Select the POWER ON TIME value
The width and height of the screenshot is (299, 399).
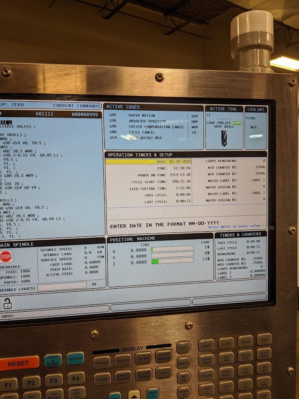click(180, 175)
